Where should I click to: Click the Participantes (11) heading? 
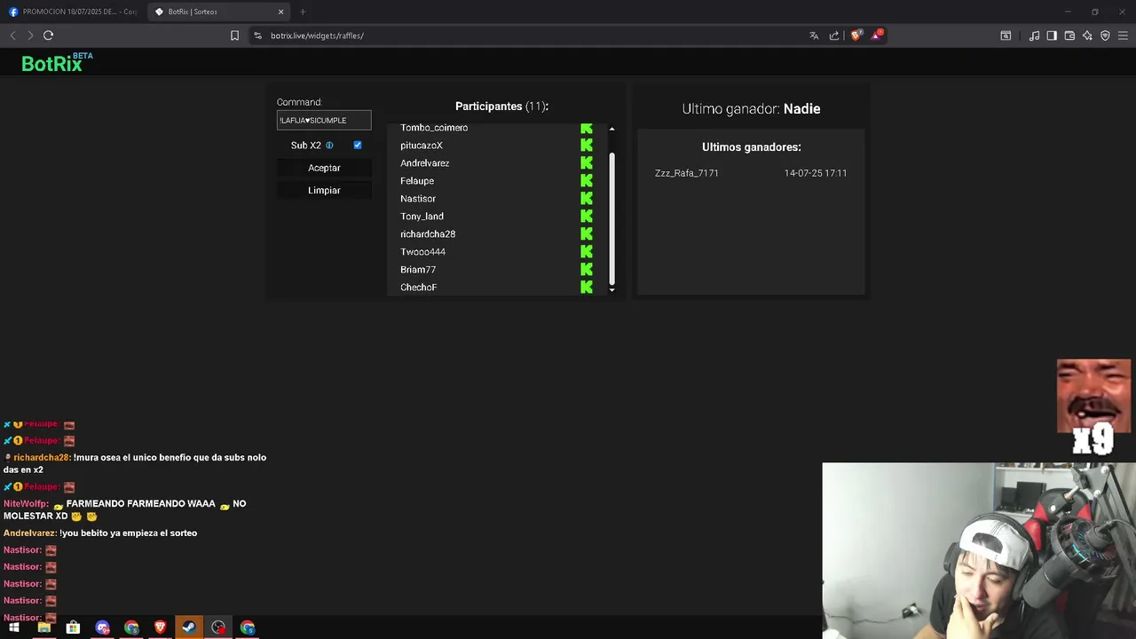(x=501, y=106)
